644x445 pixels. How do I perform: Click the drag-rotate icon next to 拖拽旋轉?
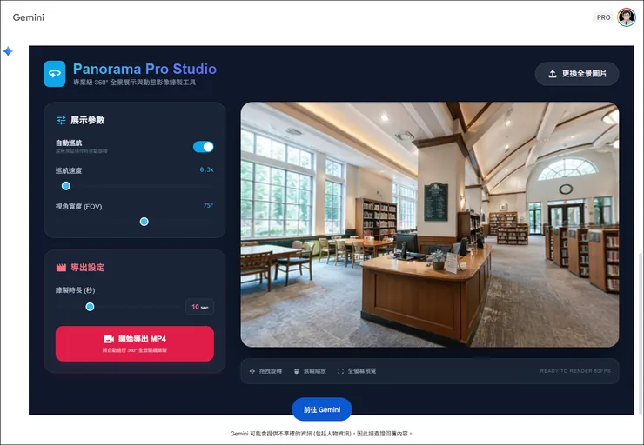(x=252, y=371)
